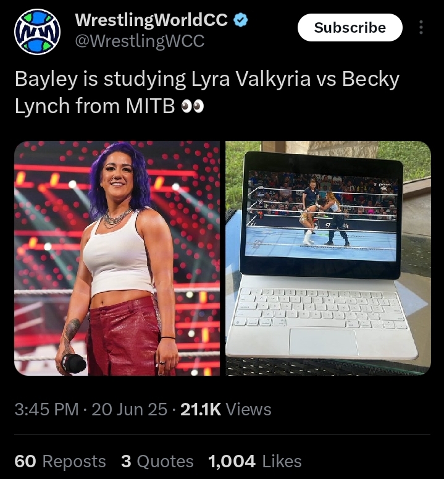Open the @WrestlingWCC handle
Viewport: 444px width, 479px height.
click(x=140, y=41)
